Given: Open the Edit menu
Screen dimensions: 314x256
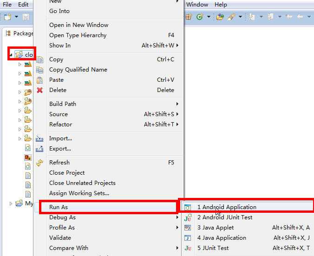Looking at the screenshot, I should point(23,4).
